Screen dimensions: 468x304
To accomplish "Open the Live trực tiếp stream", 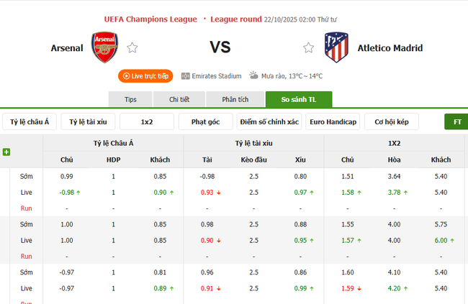I will (145, 75).
